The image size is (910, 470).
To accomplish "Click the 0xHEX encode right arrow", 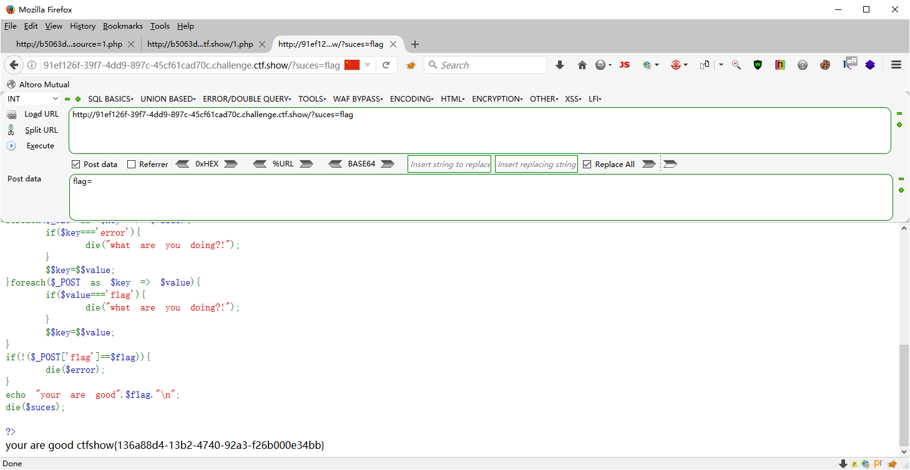I will click(231, 164).
